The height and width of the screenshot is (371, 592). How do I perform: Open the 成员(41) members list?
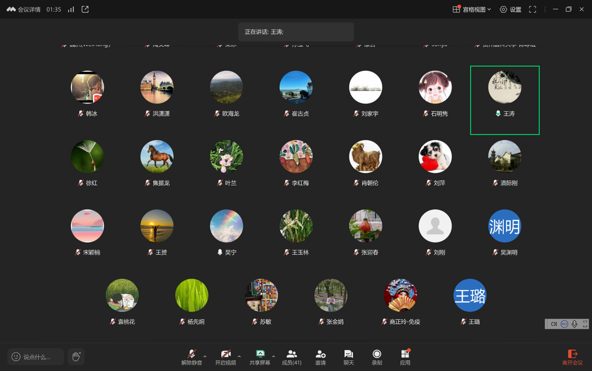[x=292, y=357]
